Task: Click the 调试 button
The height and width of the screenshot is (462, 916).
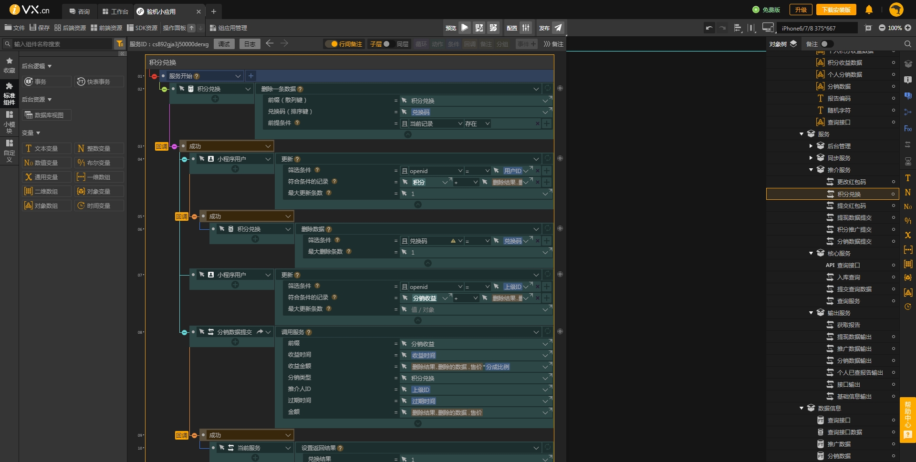Action: click(224, 44)
